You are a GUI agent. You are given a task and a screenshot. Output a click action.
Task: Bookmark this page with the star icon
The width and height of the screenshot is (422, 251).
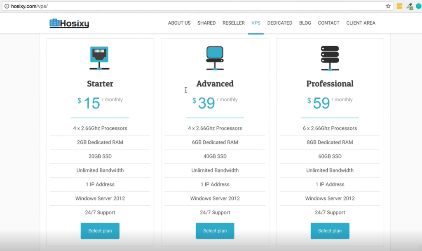coord(388,6)
